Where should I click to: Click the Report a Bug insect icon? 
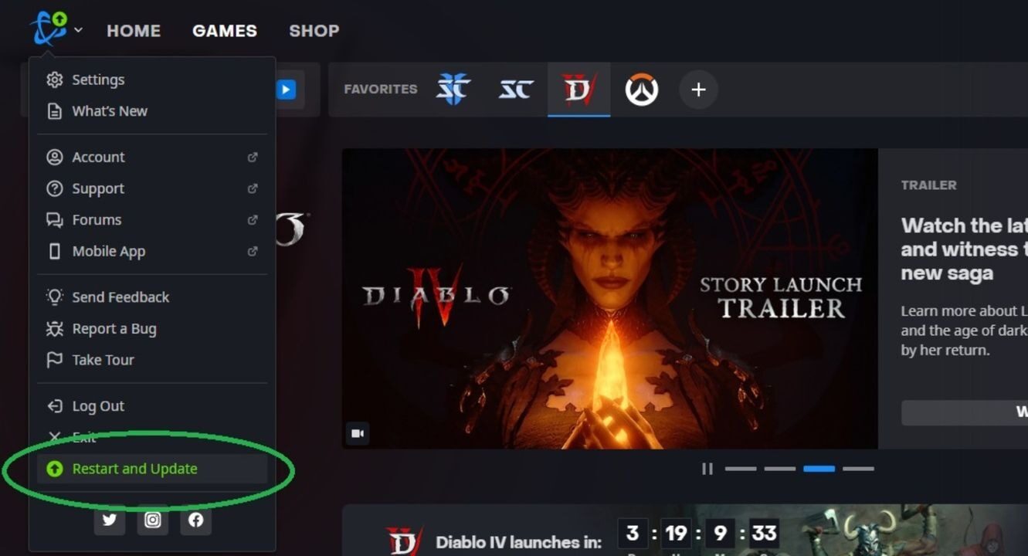point(54,329)
